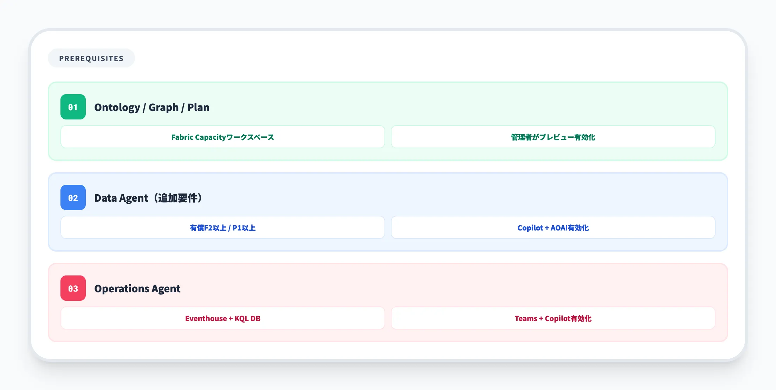
Task: Select the Fabric Capacityワークスペース chip
Action: point(222,137)
